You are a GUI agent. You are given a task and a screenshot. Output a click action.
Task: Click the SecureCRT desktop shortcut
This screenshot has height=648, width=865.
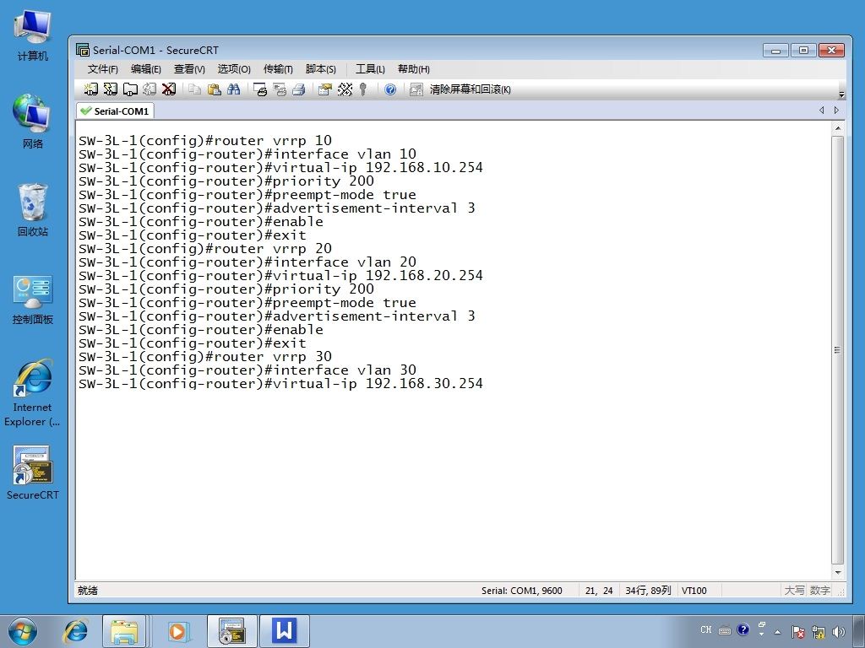(x=33, y=472)
